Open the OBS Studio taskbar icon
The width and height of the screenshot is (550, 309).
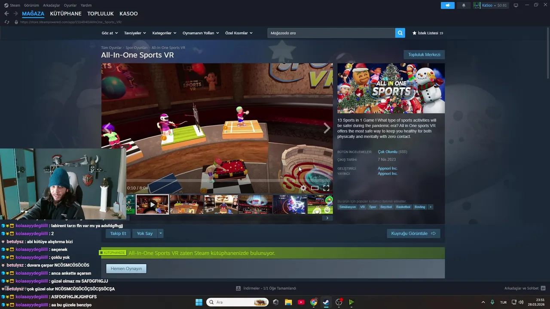(x=339, y=302)
